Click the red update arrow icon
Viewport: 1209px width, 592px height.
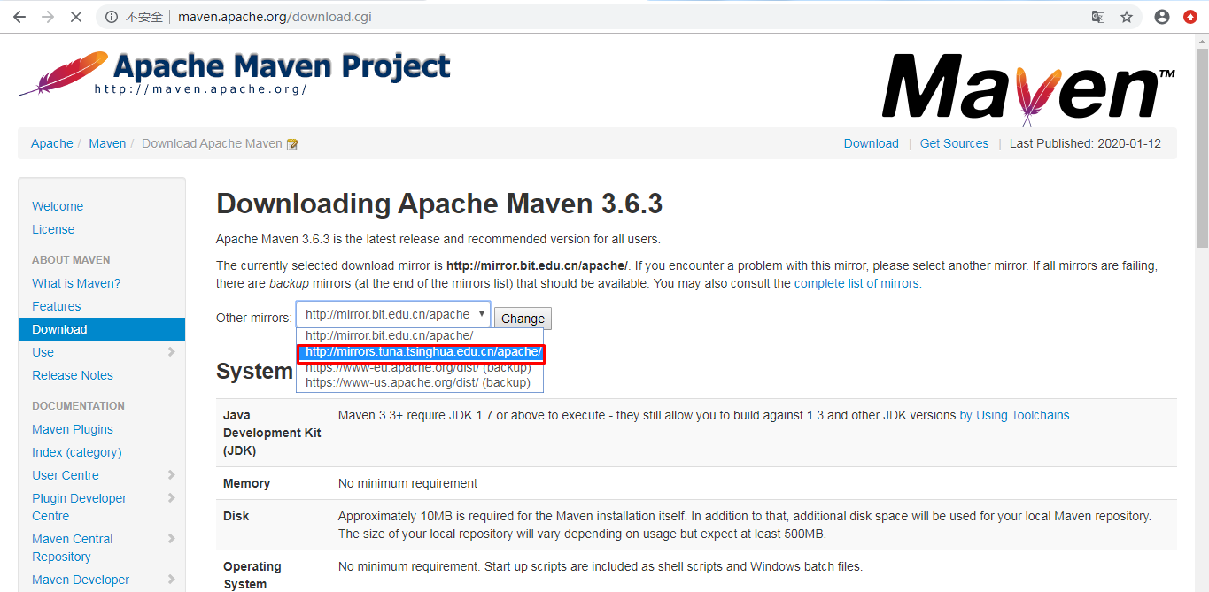pyautogui.click(x=1190, y=17)
